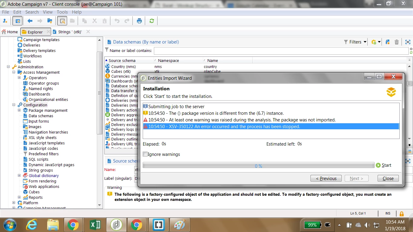The height and width of the screenshot is (232, 413).
Task: Open the Filters dropdown
Action: 356,42
